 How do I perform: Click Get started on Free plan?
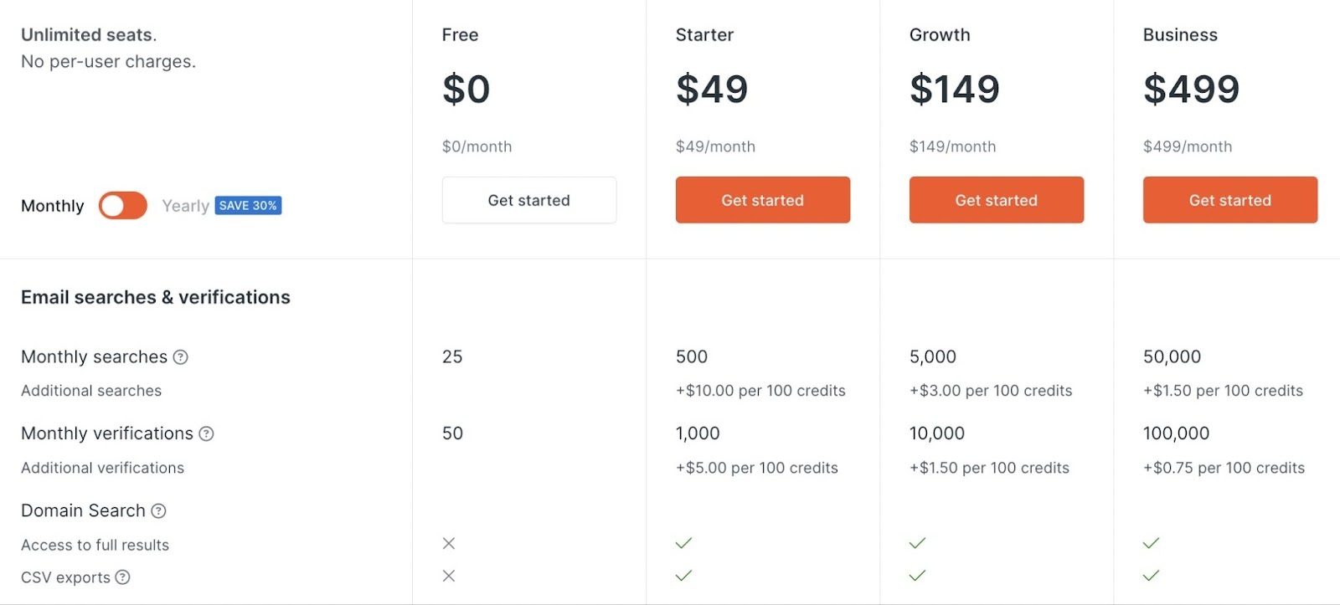point(528,200)
